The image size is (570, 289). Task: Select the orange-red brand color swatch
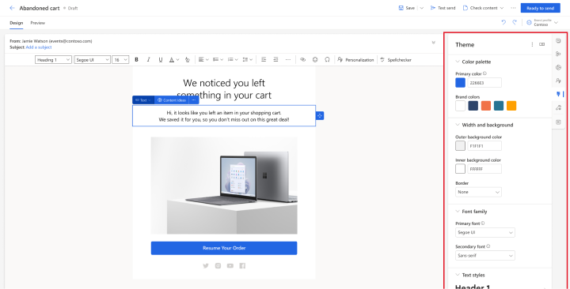[485, 106]
